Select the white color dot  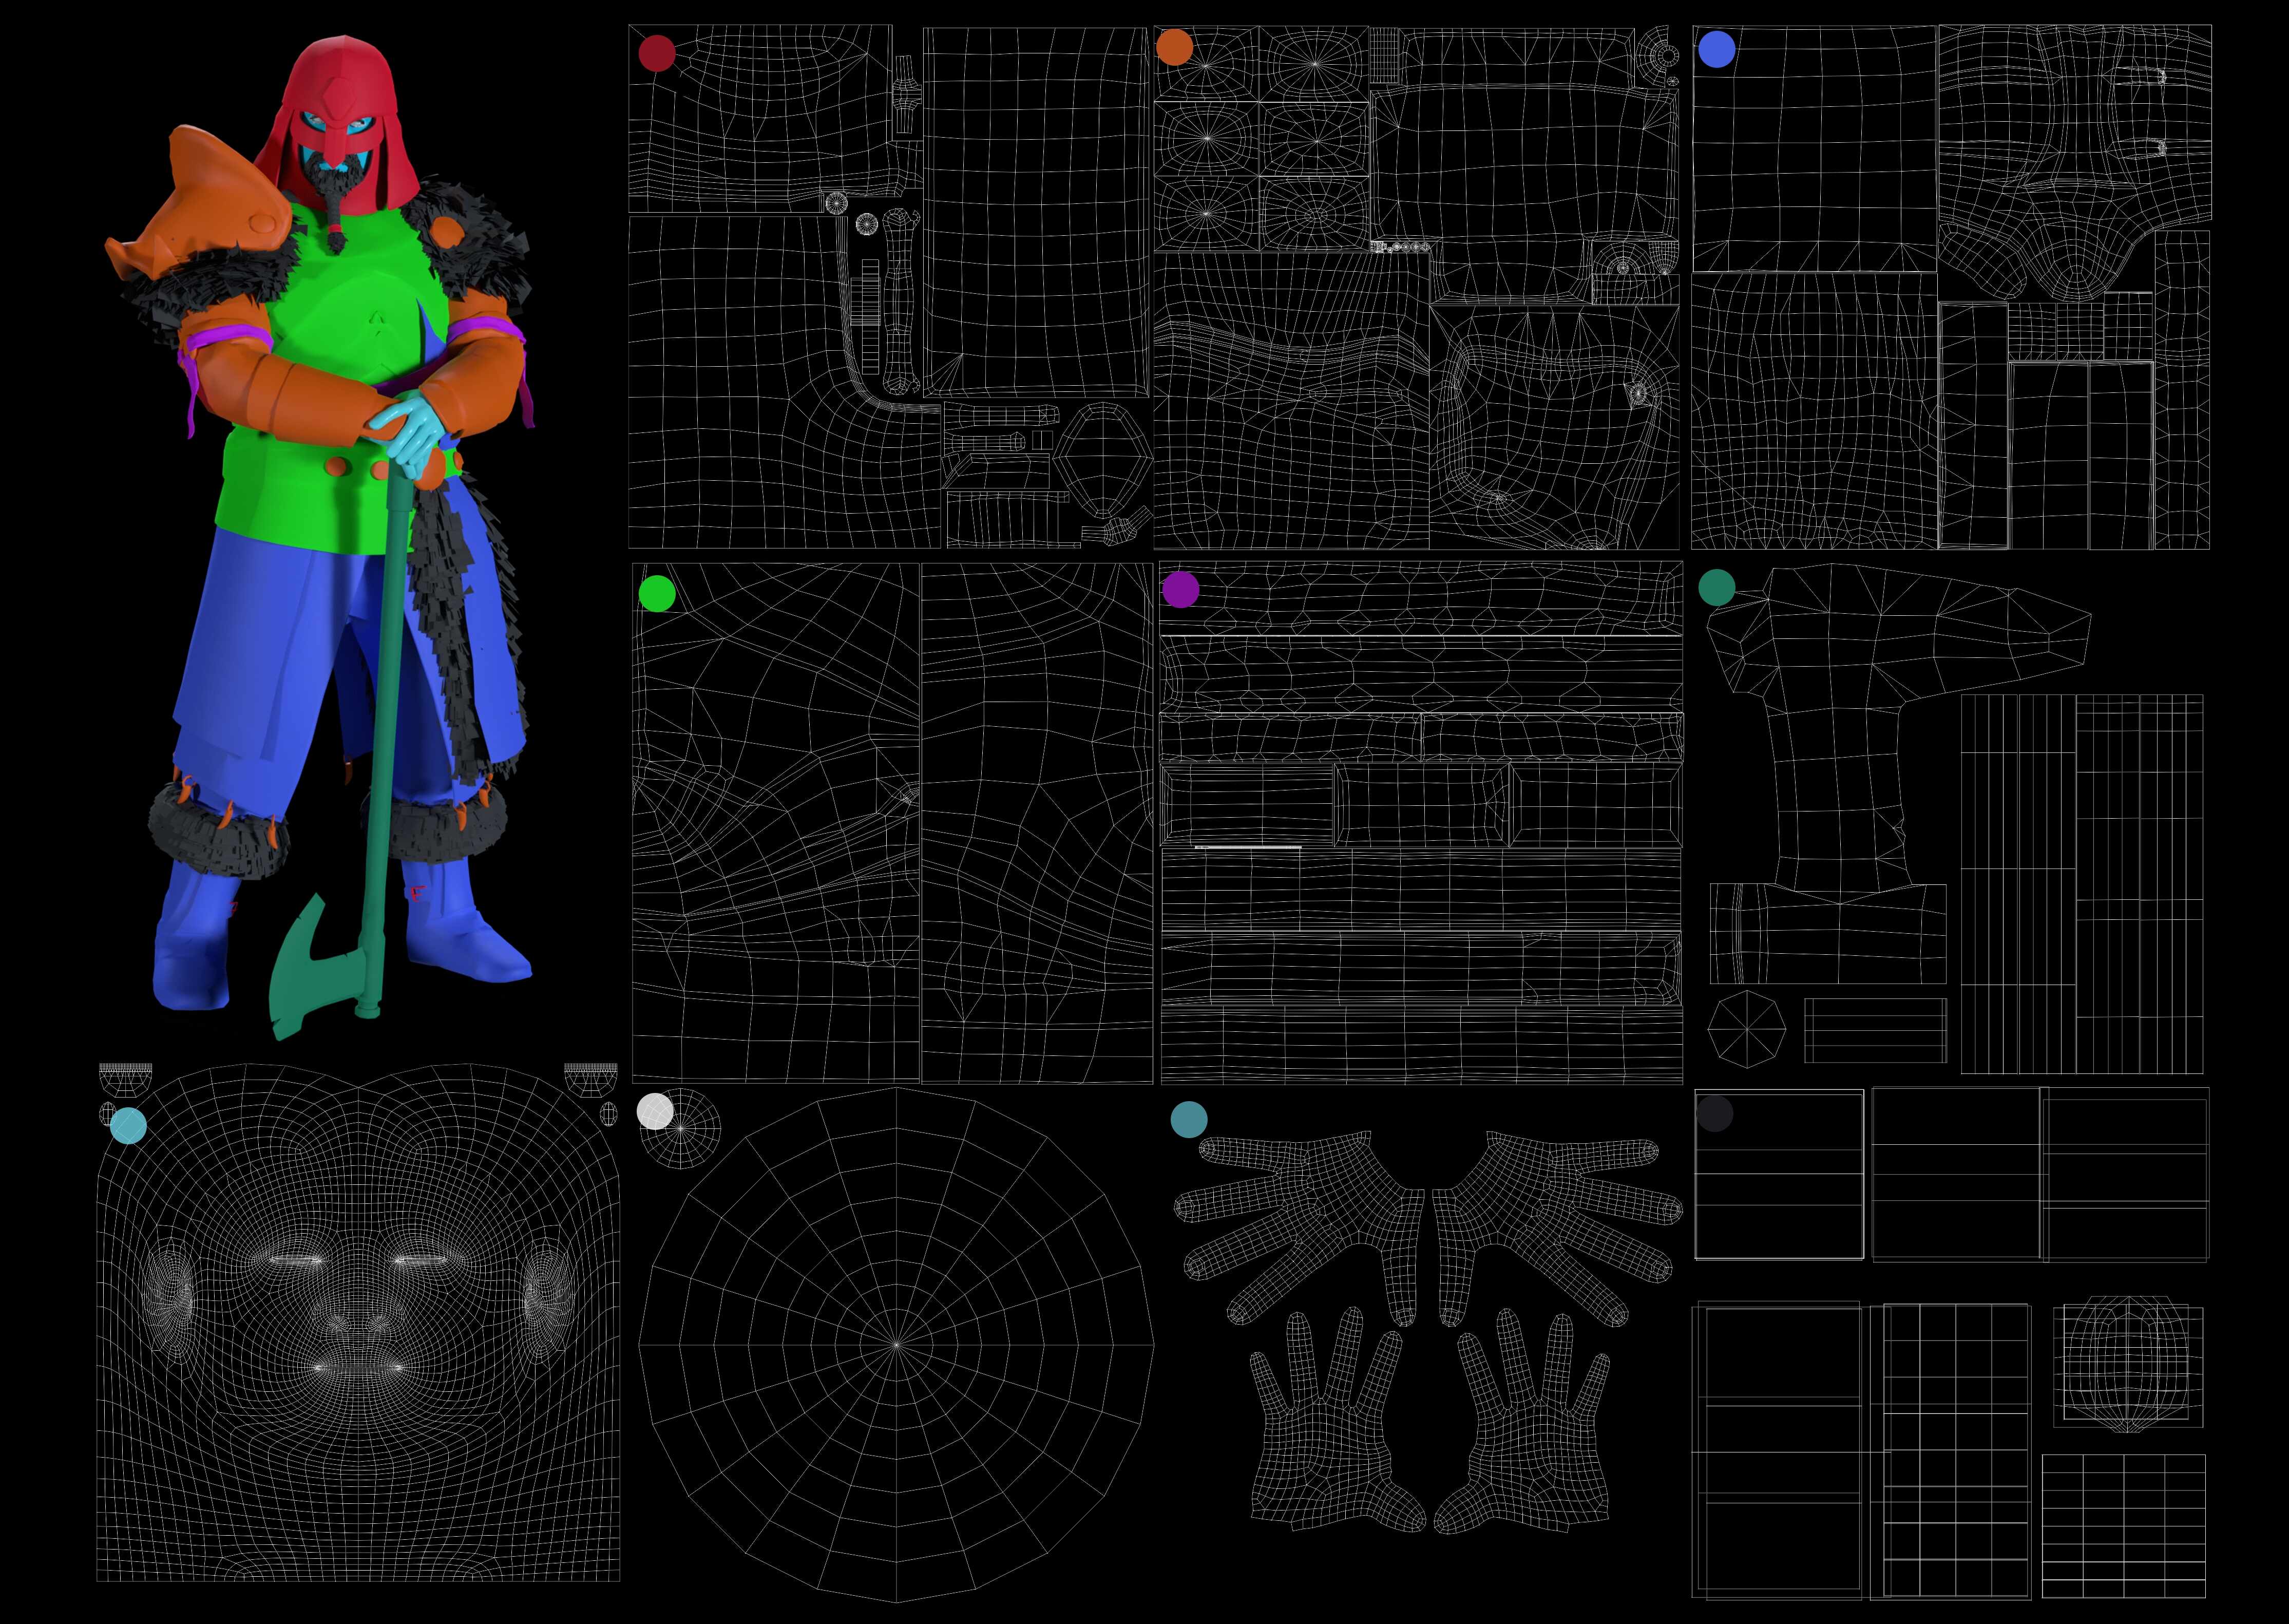tap(656, 1111)
